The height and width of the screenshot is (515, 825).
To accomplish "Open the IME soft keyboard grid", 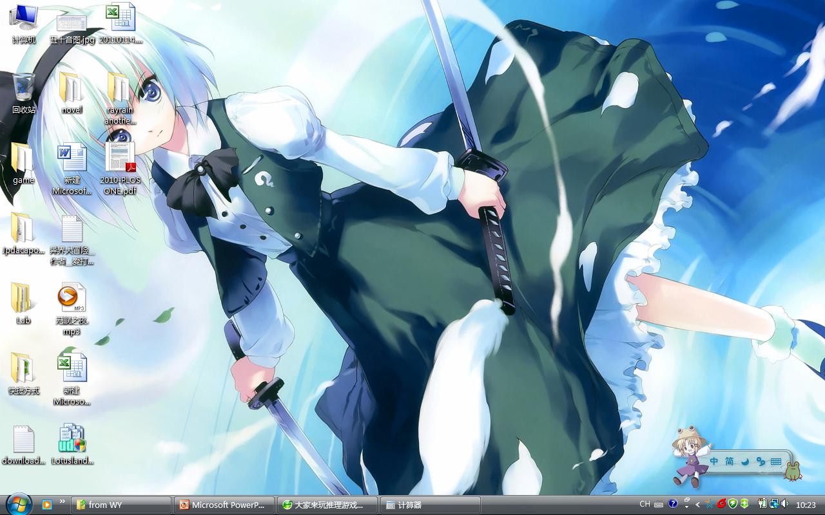I will 776,461.
